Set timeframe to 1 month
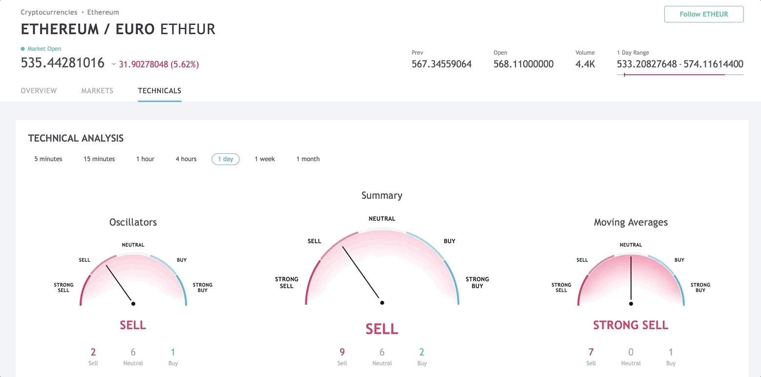Viewport: 761px width, 377px height. (x=308, y=159)
